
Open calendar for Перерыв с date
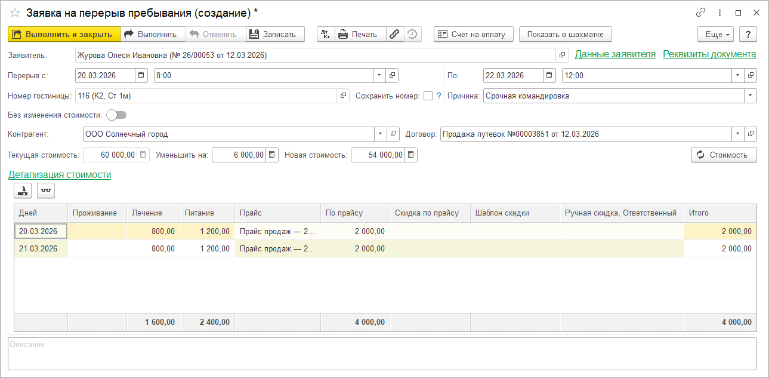pos(141,75)
